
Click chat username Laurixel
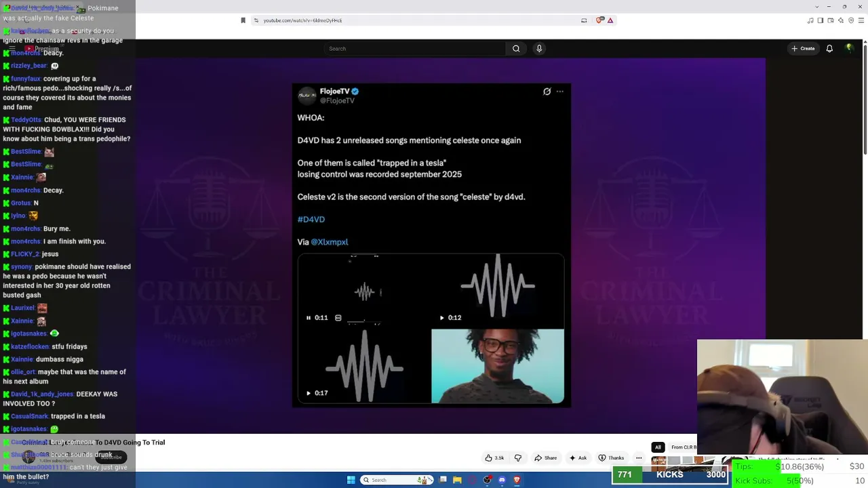[x=22, y=308]
